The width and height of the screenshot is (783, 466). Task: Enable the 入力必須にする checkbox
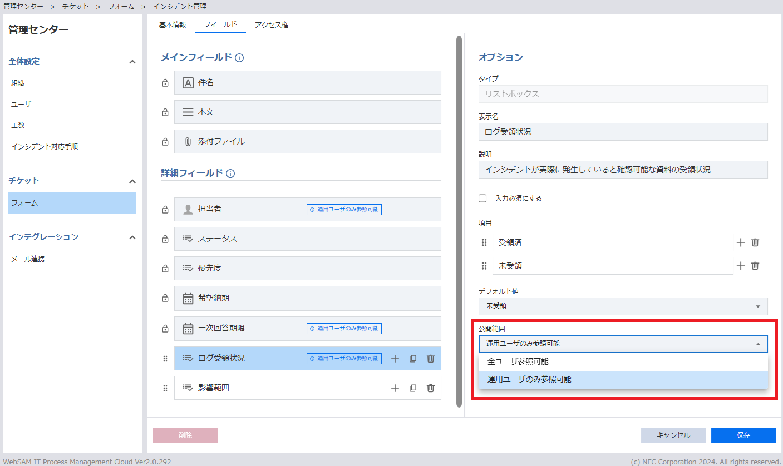tap(482, 199)
